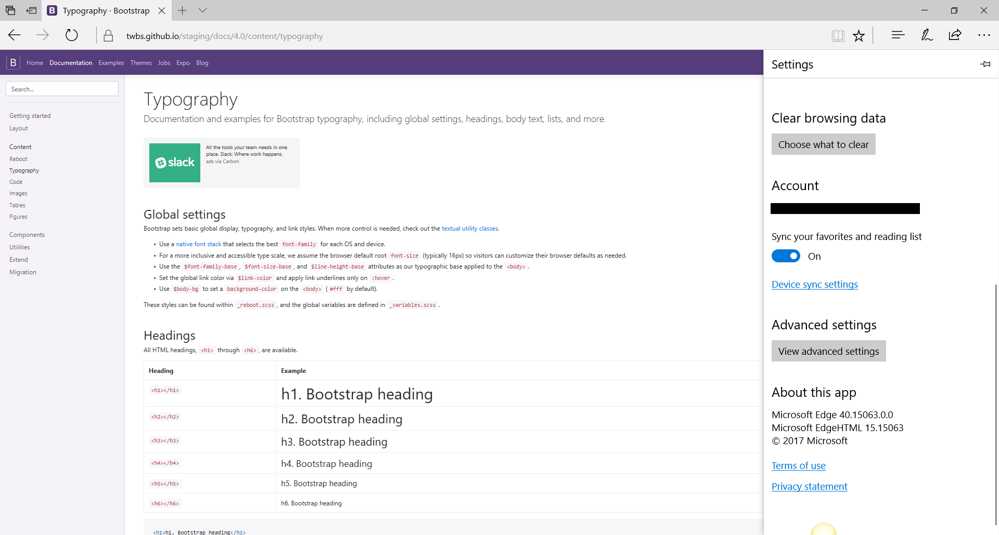Pin the Settings pane
The width and height of the screenshot is (999, 535).
(985, 64)
